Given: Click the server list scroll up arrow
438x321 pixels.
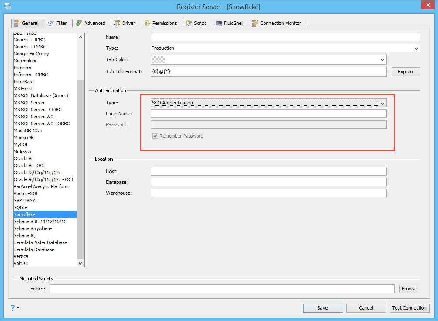Looking at the screenshot, I should pyautogui.click(x=81, y=37).
